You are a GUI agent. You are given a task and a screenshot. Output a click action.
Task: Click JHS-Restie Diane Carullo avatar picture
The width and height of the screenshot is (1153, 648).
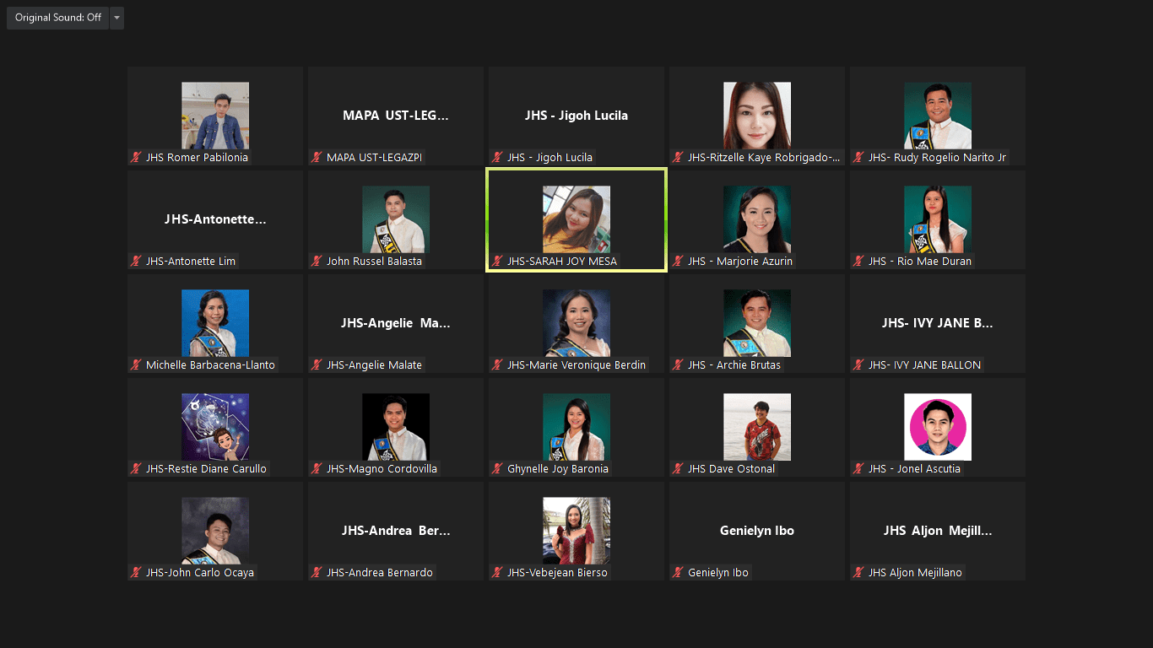pos(214,427)
